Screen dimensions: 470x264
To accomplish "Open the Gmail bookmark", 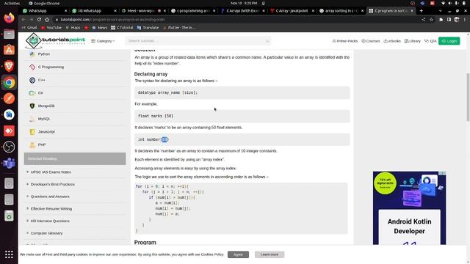I will 29,28.
